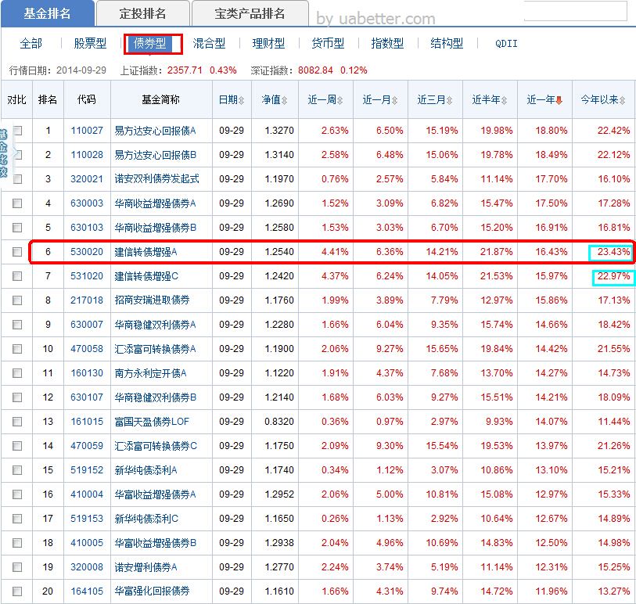Filter by QDII funds
636x604 pixels.
pos(506,43)
